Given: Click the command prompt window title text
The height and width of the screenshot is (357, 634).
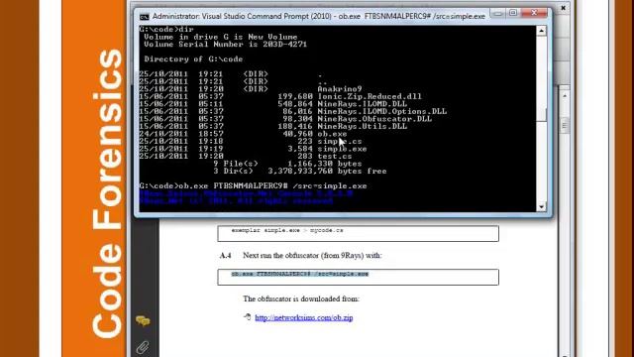Looking at the screenshot, I should pos(319,16).
